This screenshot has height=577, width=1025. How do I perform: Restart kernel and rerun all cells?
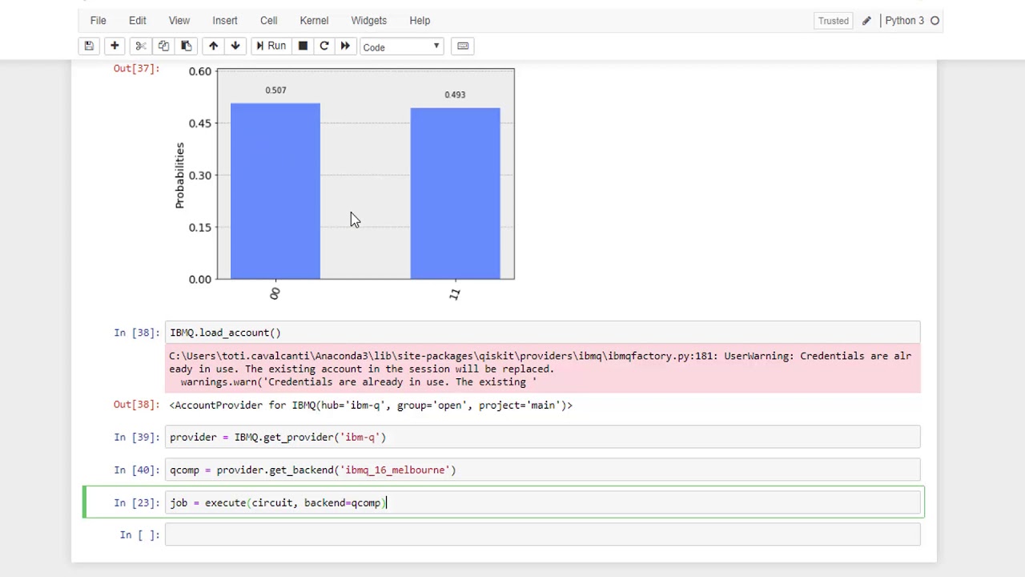[x=345, y=46]
